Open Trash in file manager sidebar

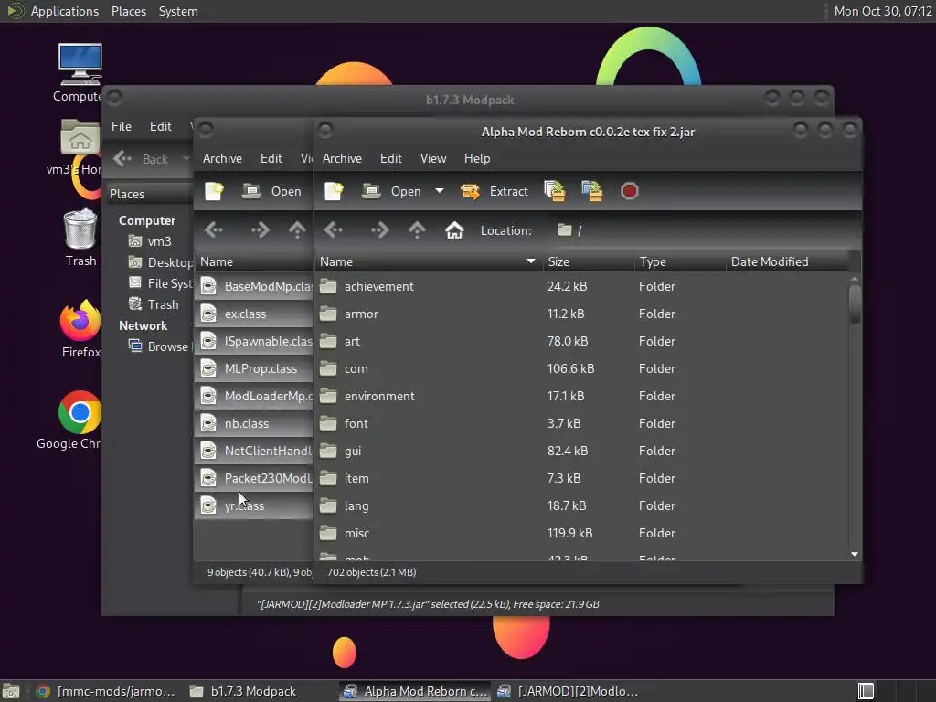[154, 304]
